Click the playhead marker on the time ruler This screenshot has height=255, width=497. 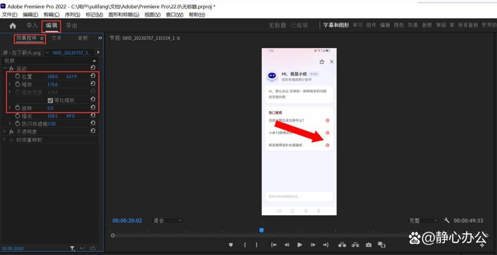coord(261,230)
